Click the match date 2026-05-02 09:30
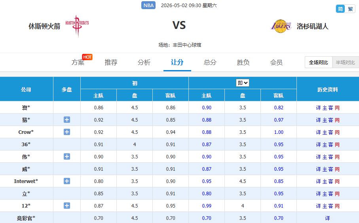This screenshot has height=223, width=359. coord(180,5)
